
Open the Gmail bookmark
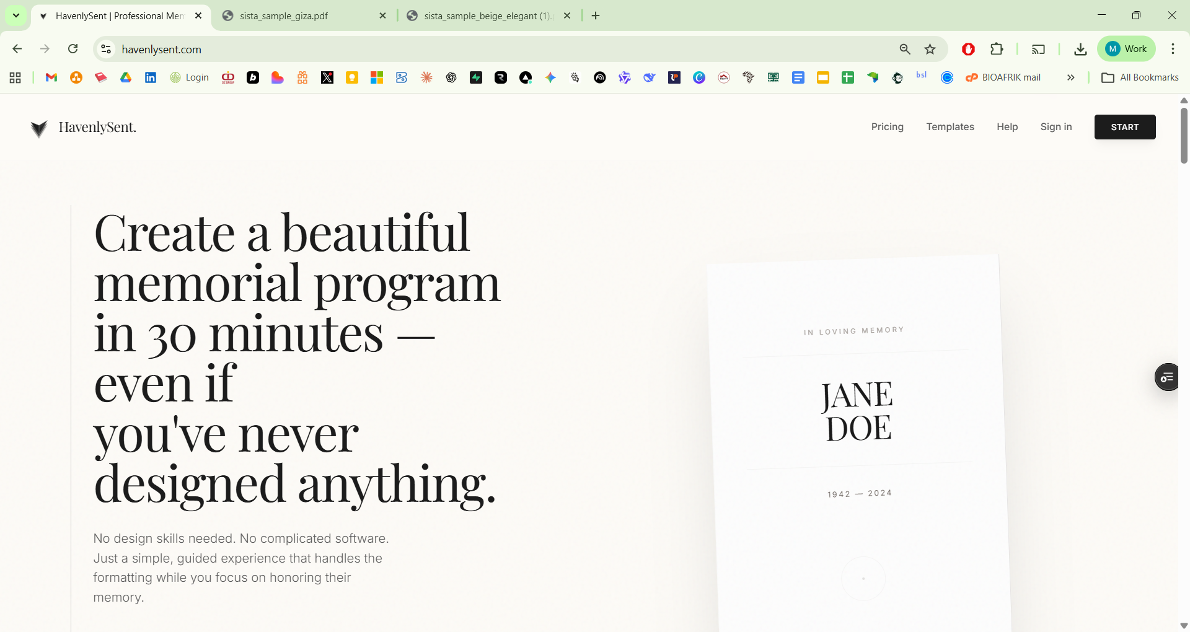(x=51, y=77)
